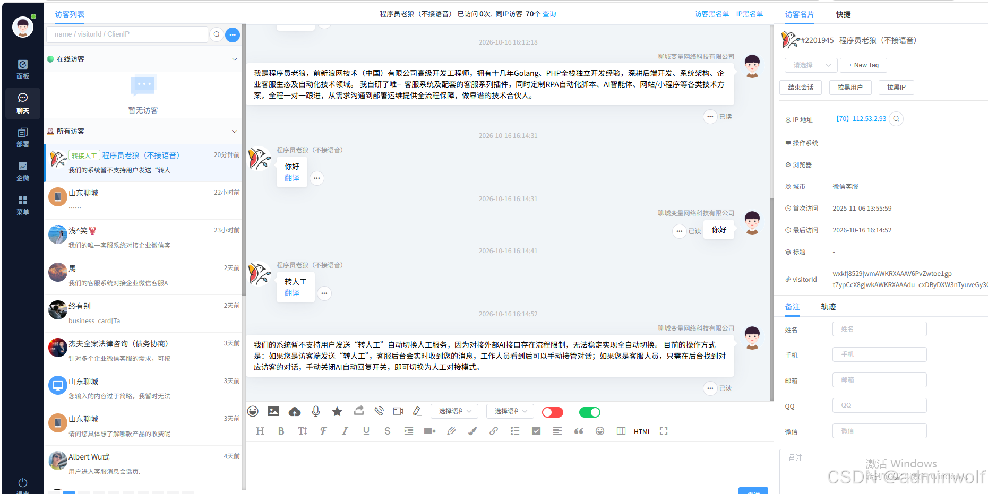Open language dropdown beside the pen icon
988x494 pixels.
pos(454,411)
